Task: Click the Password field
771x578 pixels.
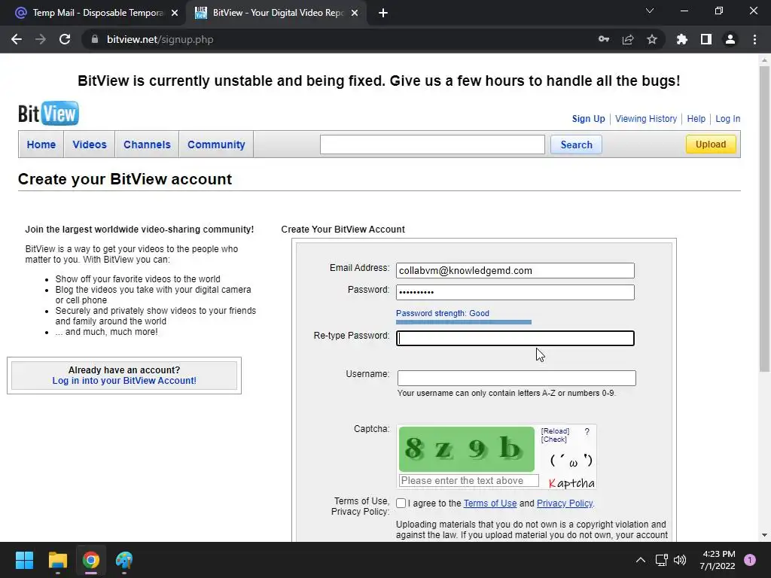Action: coord(515,292)
